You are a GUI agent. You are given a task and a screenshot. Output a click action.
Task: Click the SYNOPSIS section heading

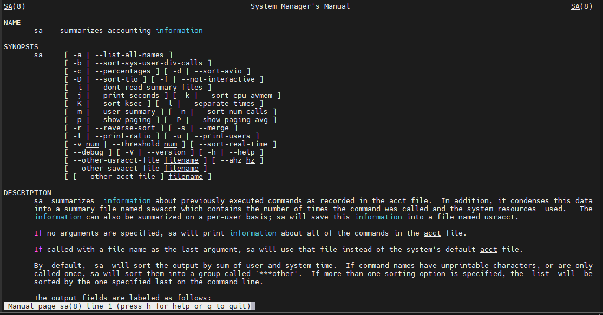click(21, 47)
